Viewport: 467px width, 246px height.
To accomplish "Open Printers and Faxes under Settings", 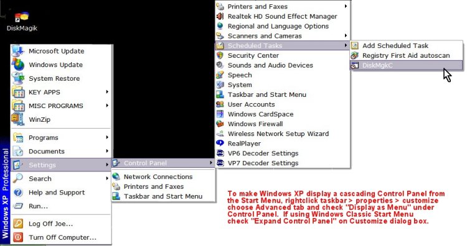I will pos(163,186).
